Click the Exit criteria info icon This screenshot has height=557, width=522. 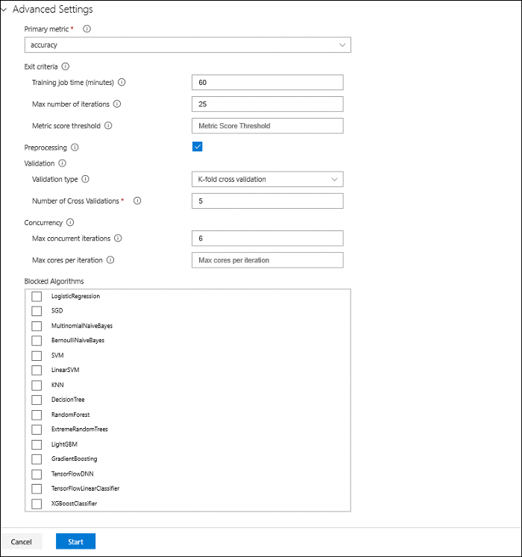pyautogui.click(x=66, y=66)
